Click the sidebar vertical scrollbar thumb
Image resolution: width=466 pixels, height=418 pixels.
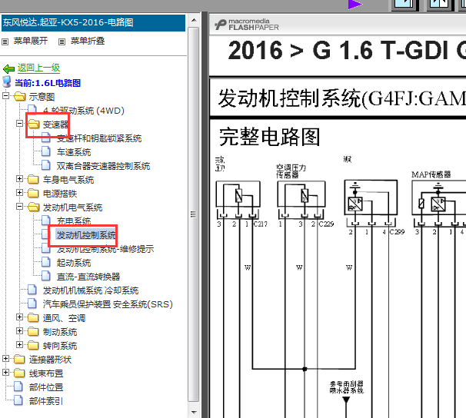click(x=194, y=214)
